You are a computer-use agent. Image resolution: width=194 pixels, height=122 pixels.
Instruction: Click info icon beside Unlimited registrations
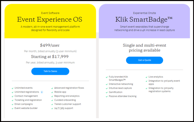[42, 92]
